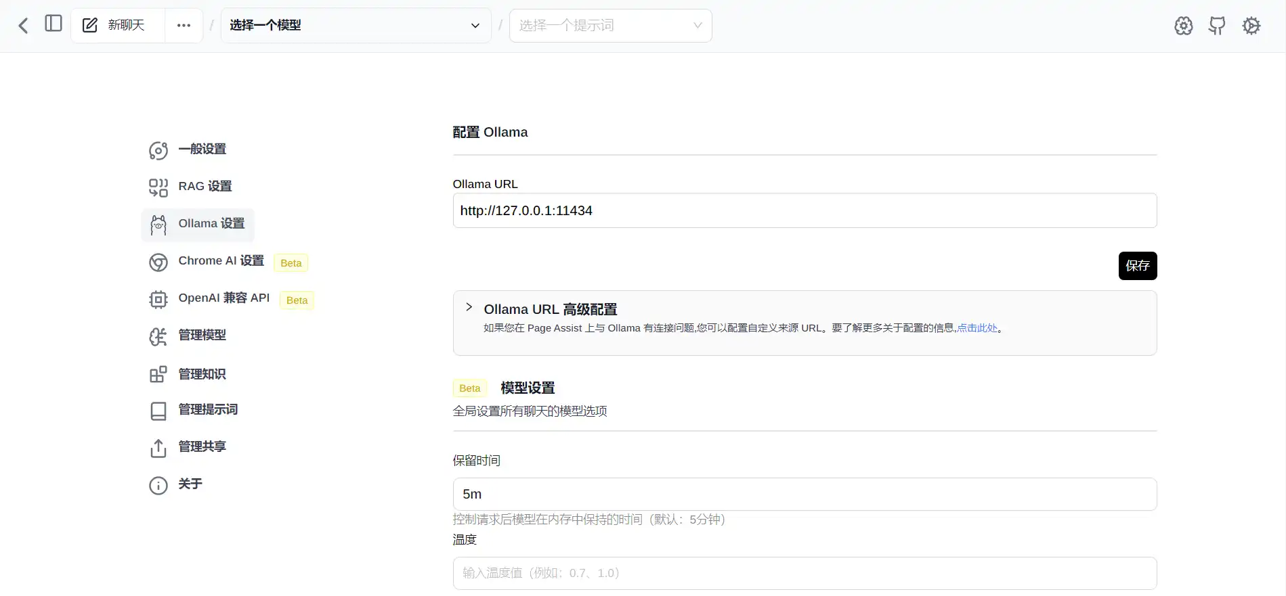Follow the 点击此处 link

977,328
